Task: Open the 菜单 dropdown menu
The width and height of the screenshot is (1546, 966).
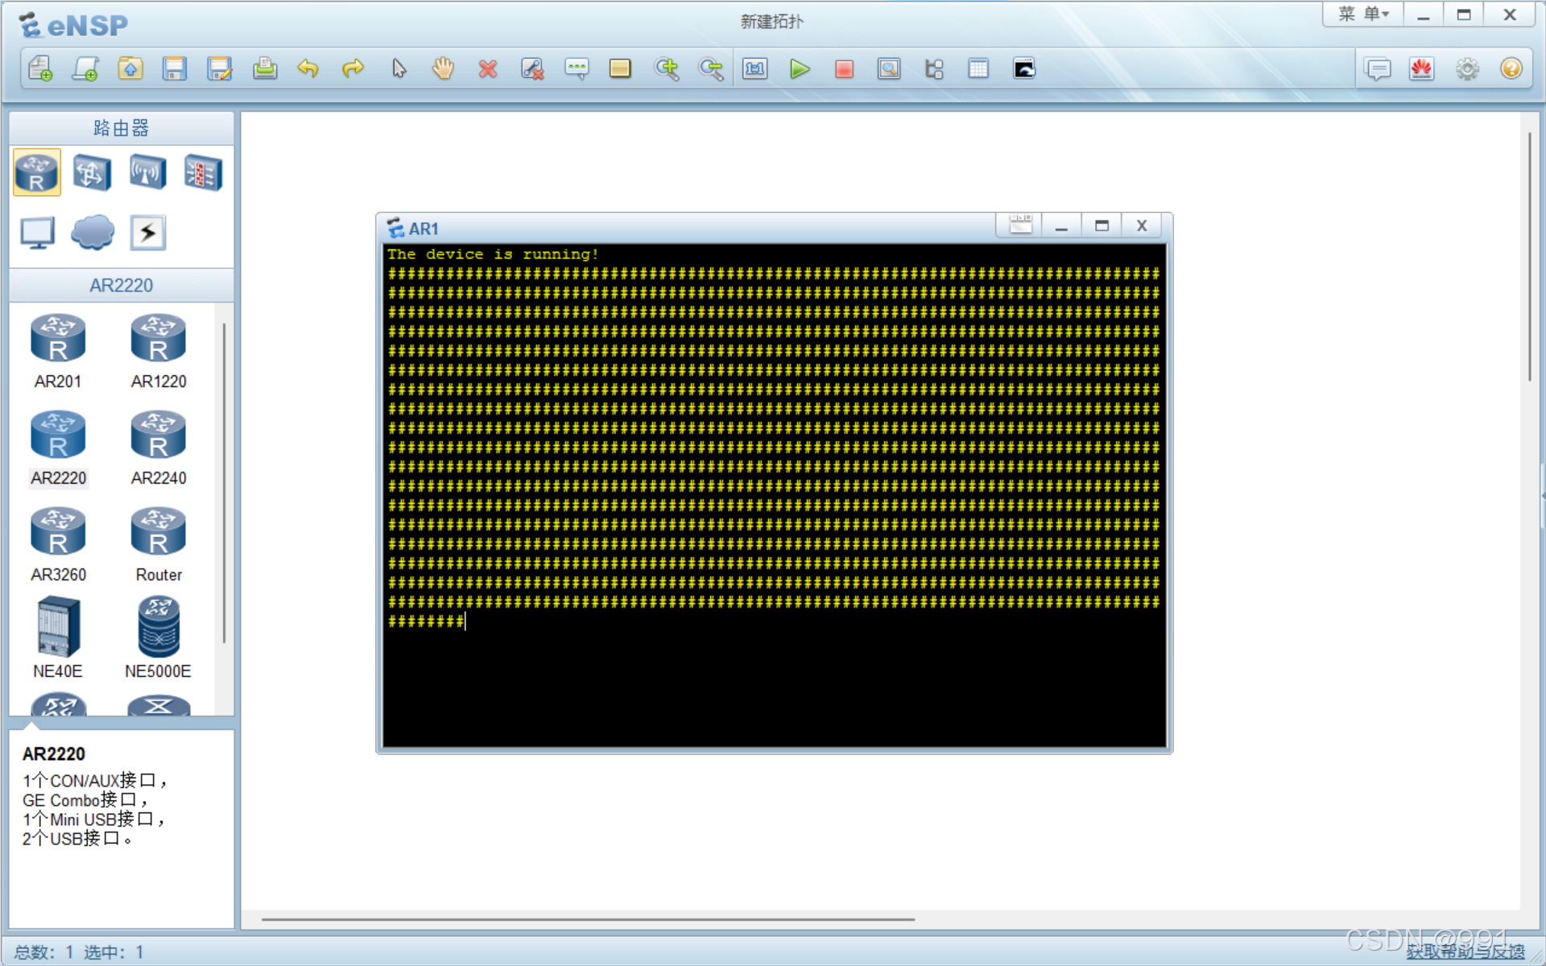Action: tap(1363, 14)
